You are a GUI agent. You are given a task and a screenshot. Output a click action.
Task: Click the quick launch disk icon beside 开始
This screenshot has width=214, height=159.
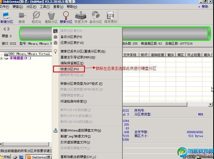[x=15, y=157]
